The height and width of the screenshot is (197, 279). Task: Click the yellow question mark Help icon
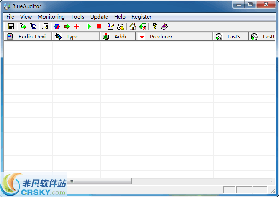[155, 26]
